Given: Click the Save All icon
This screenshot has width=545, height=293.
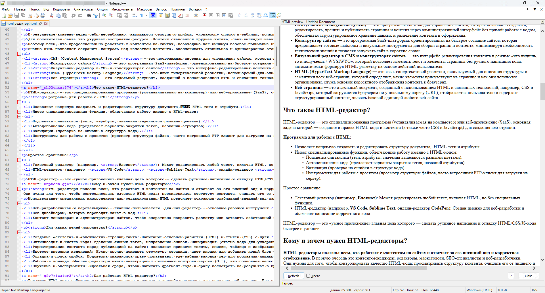Looking at the screenshot, I should 23,15.
